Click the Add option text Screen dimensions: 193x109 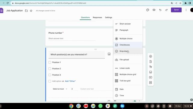coord(57,81)
